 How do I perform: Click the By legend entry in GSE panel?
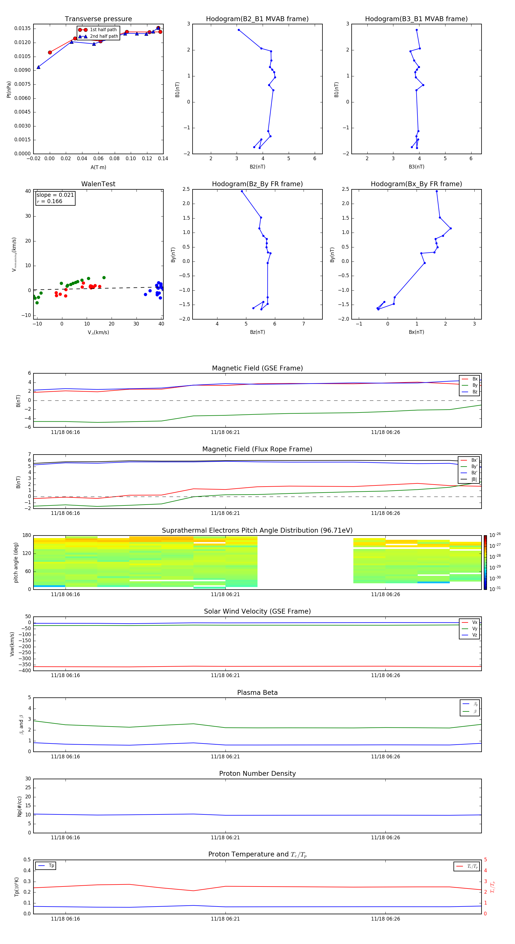[470, 386]
